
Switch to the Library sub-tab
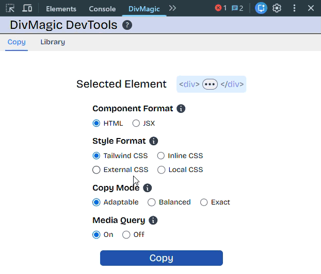pos(53,42)
